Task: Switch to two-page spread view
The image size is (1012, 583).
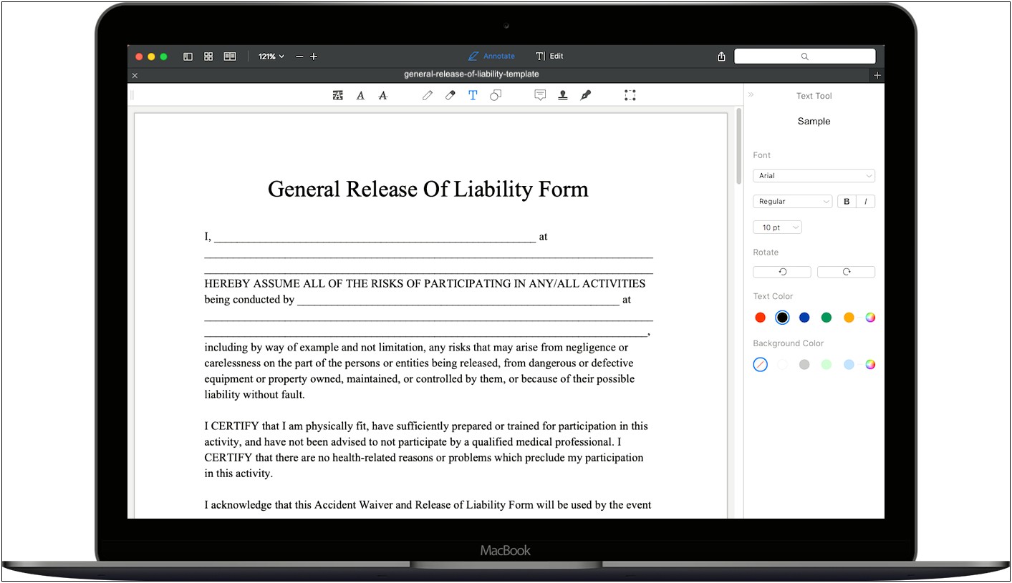Action: (x=230, y=57)
